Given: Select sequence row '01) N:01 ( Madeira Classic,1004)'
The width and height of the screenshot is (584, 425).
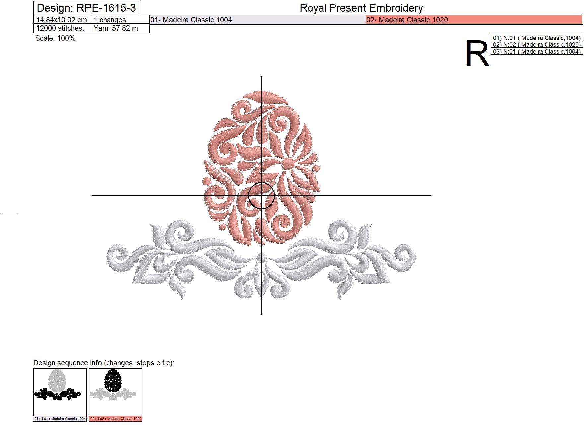Looking at the screenshot, I should coord(537,38).
